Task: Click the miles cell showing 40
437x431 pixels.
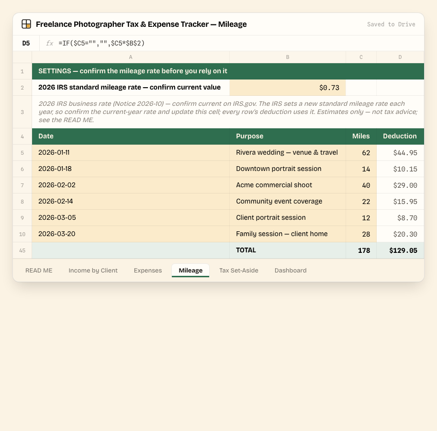Action: click(361, 185)
